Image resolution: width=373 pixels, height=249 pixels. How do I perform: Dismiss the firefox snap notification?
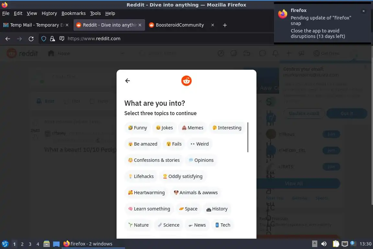(x=364, y=11)
